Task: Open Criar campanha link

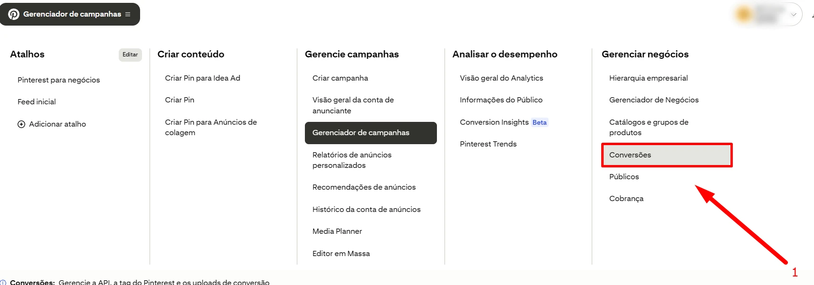Action: click(x=340, y=78)
